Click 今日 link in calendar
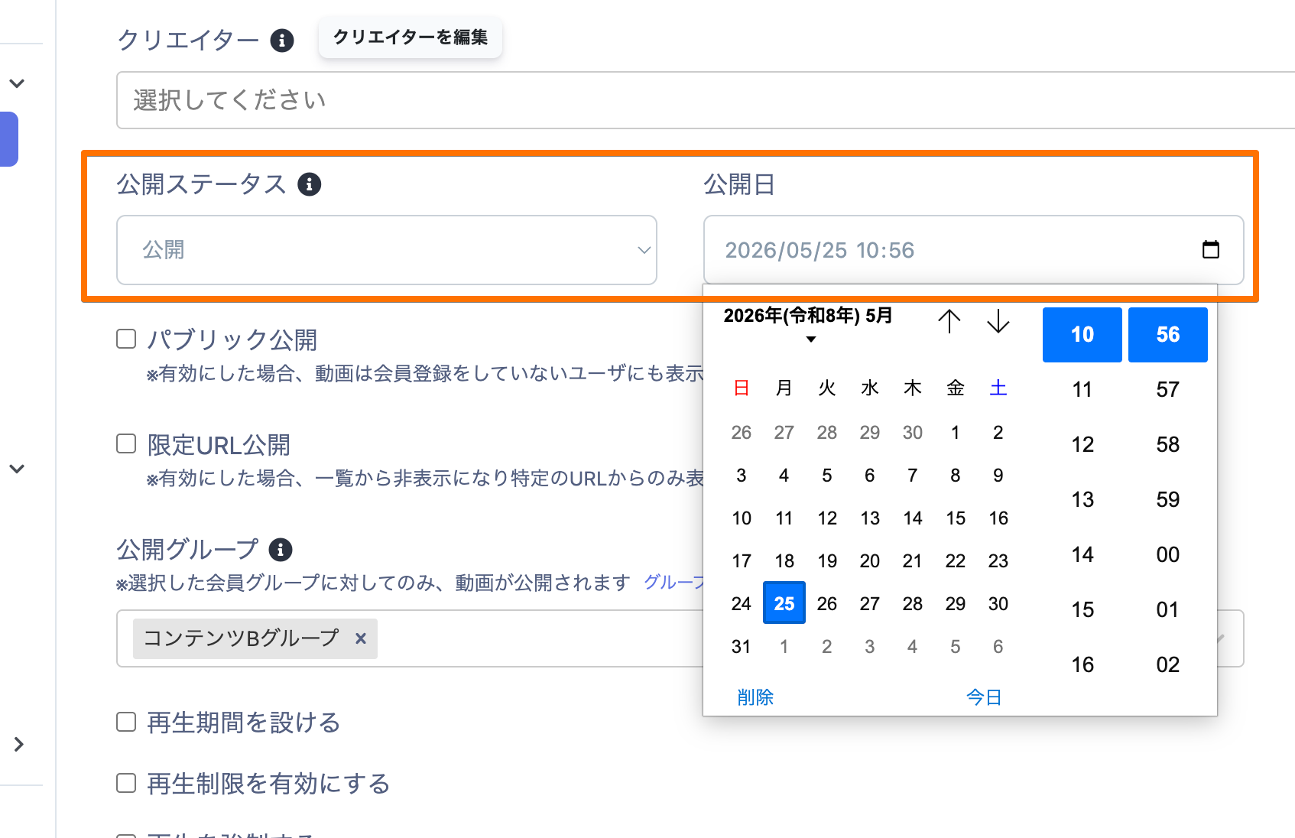This screenshot has width=1295, height=838. (x=984, y=697)
